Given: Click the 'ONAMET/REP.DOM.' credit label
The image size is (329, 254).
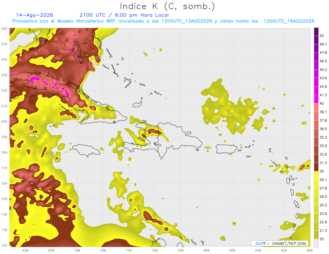Looking at the screenshot, I should click(x=290, y=243).
